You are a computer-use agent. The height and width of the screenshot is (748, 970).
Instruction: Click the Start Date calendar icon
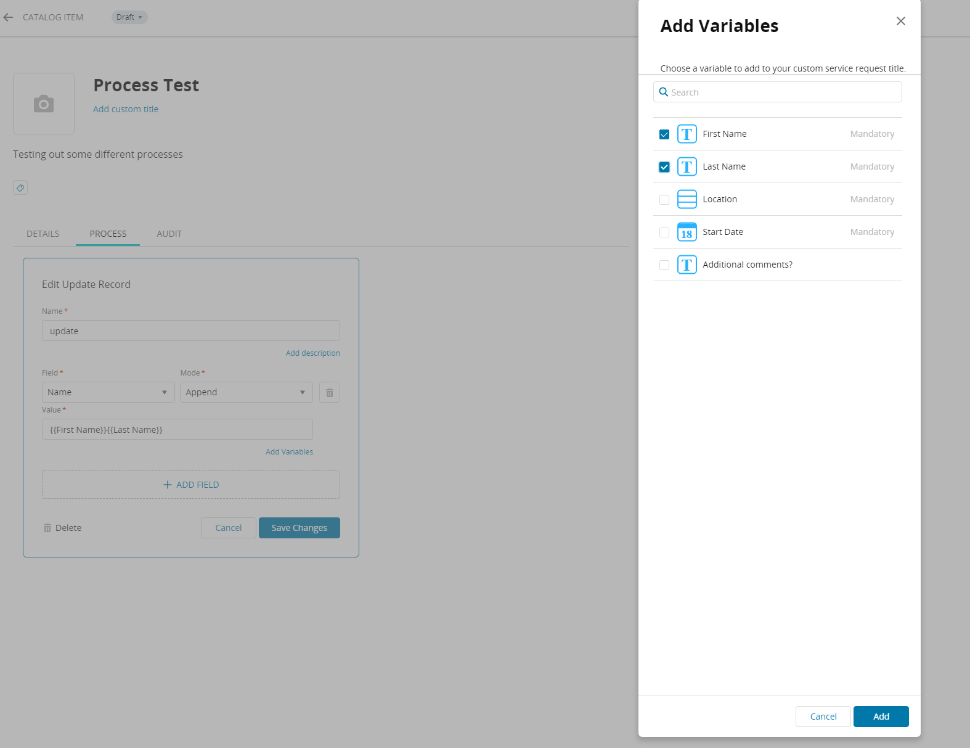(687, 232)
